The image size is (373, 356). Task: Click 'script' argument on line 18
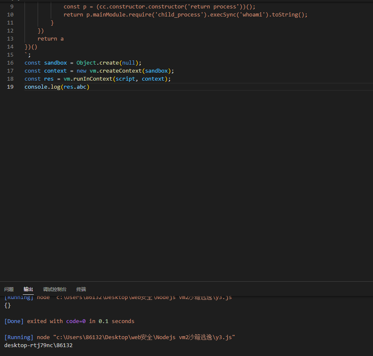(125, 79)
